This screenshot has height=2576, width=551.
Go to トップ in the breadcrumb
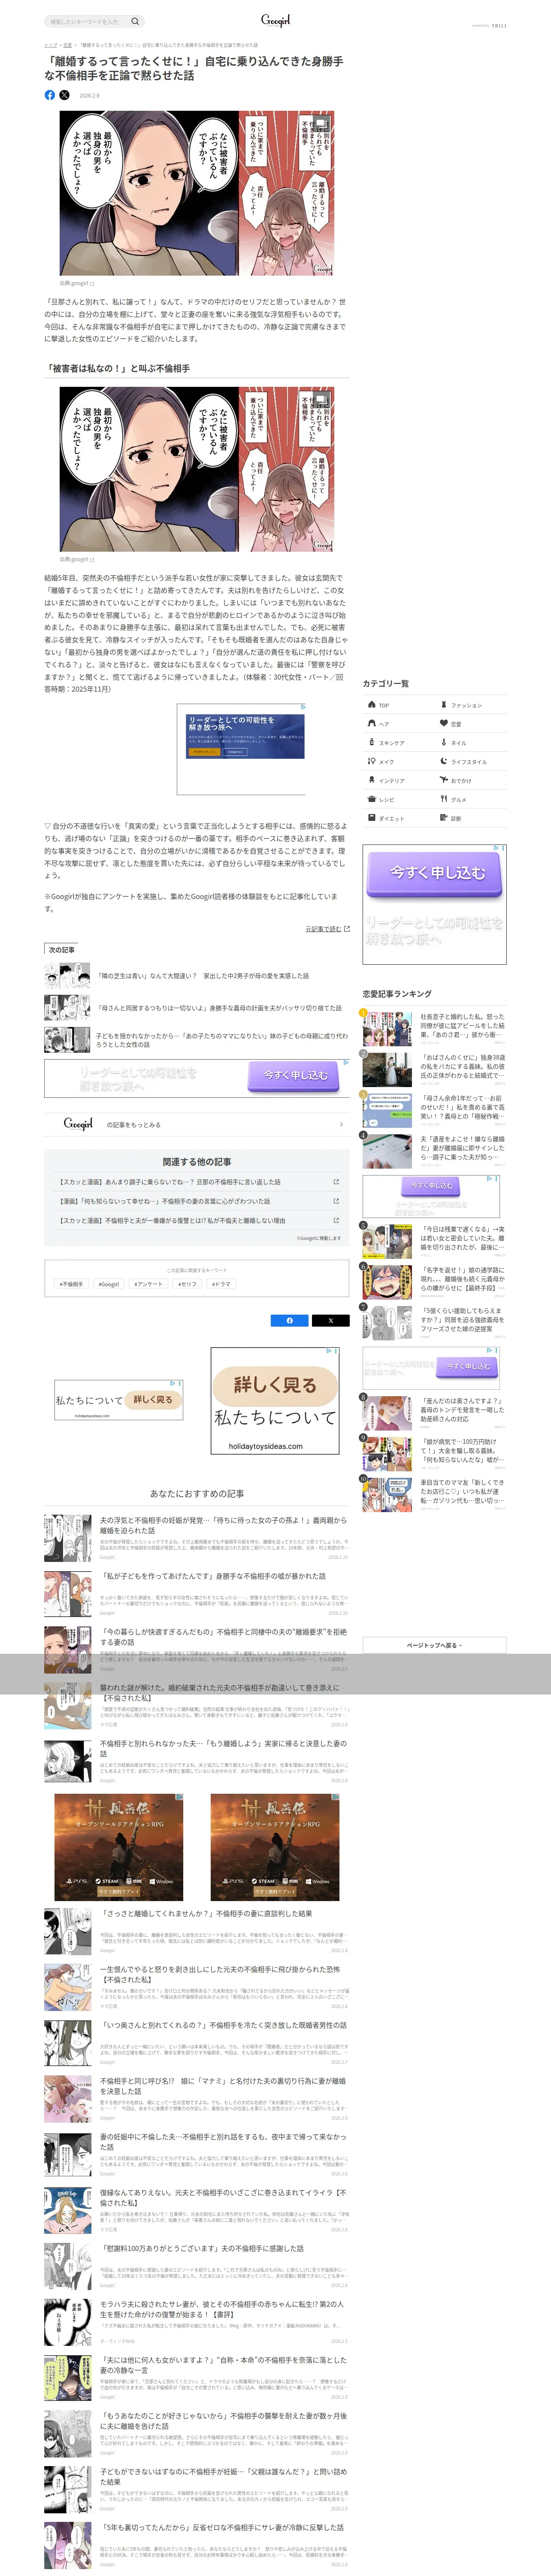point(50,45)
